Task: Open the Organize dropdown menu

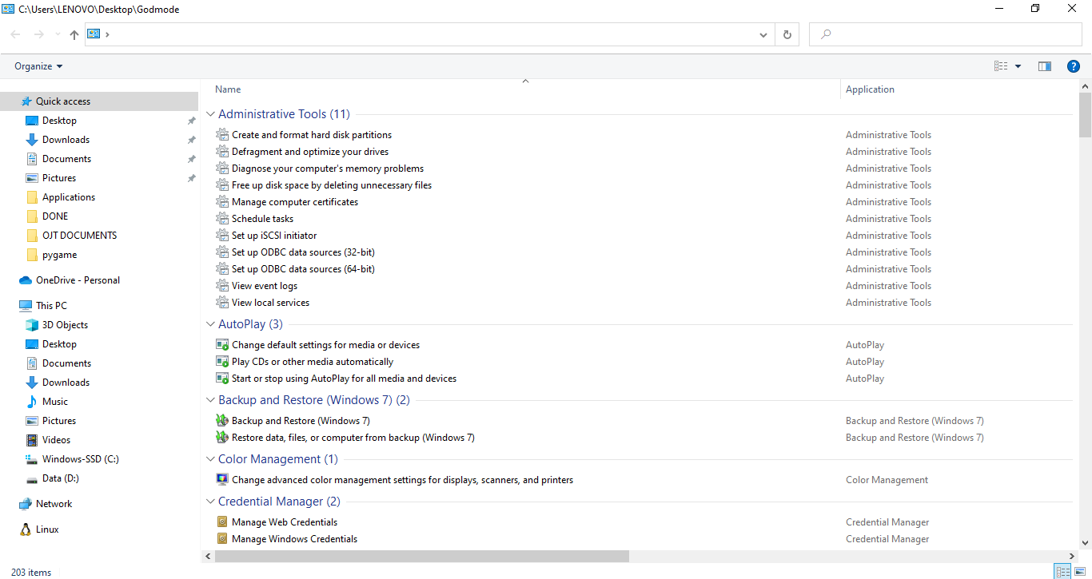Action: (x=38, y=66)
